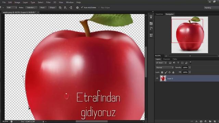This screenshot has height=123, width=219.
Task: Close the apple.png document tab
Action: [x=38, y=12]
